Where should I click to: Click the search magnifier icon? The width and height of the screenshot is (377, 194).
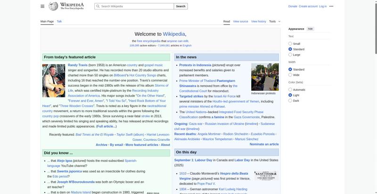(98, 6)
